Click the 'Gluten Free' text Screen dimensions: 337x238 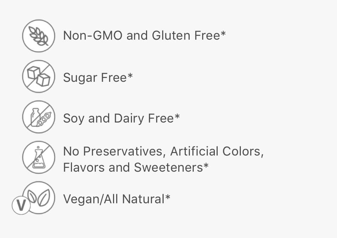coord(186,35)
